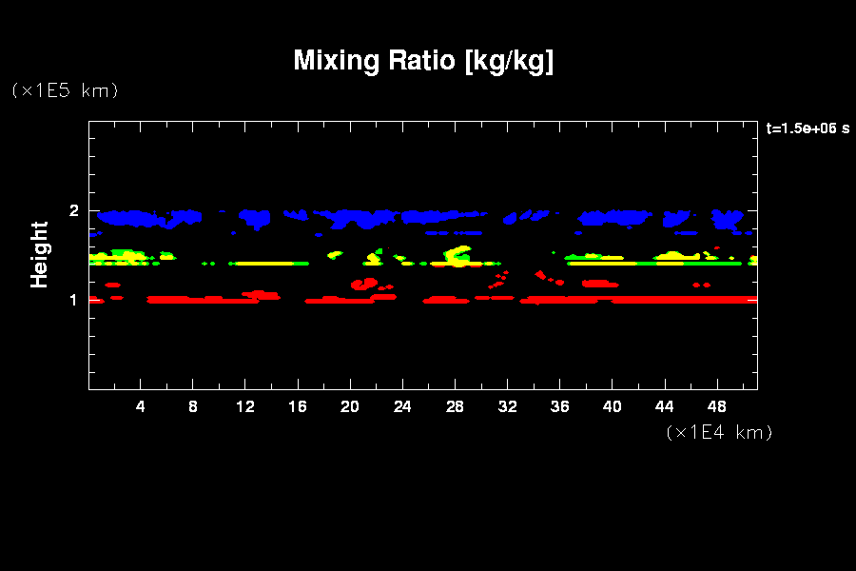
Task: Click the t=1.5e+06 s timestamp label
Action: (x=807, y=128)
